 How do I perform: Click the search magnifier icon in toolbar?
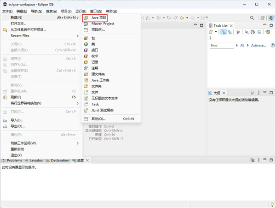[253, 18]
